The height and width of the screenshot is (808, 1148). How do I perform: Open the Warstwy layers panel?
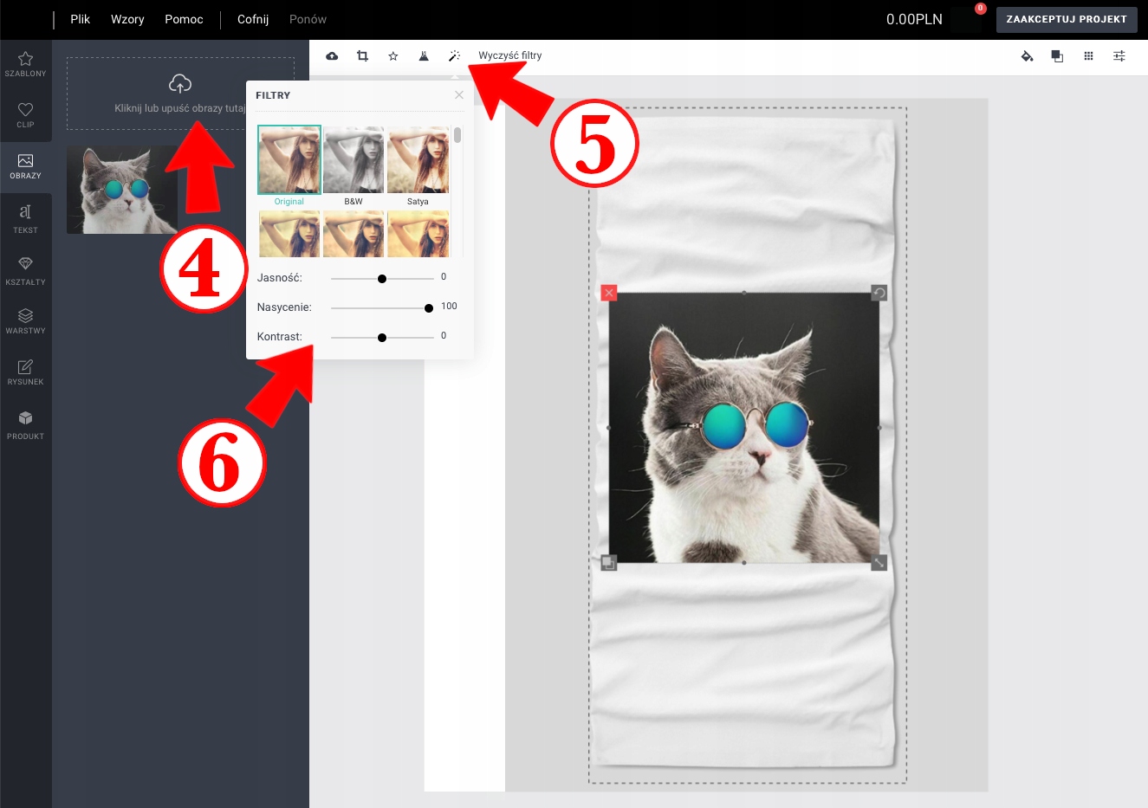[x=25, y=320]
